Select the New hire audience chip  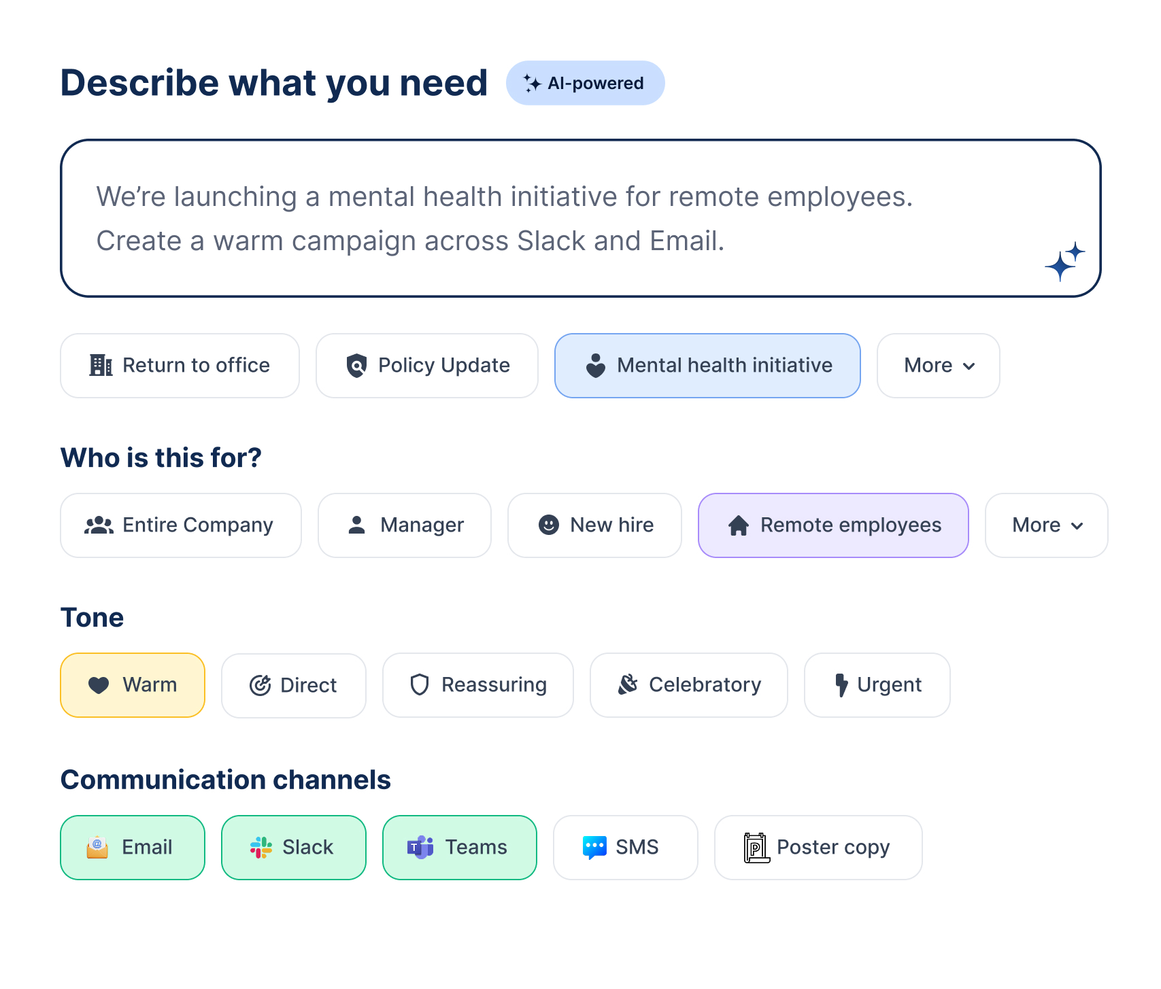(594, 525)
